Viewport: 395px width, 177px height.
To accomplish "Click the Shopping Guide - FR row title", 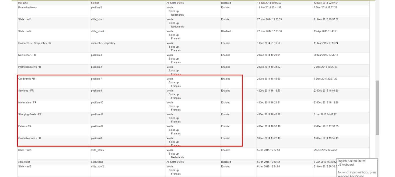I will 30,114.
